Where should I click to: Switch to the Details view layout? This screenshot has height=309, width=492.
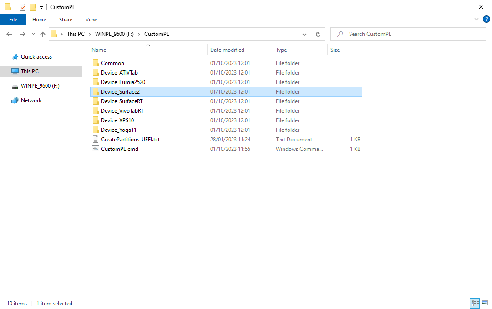475,303
